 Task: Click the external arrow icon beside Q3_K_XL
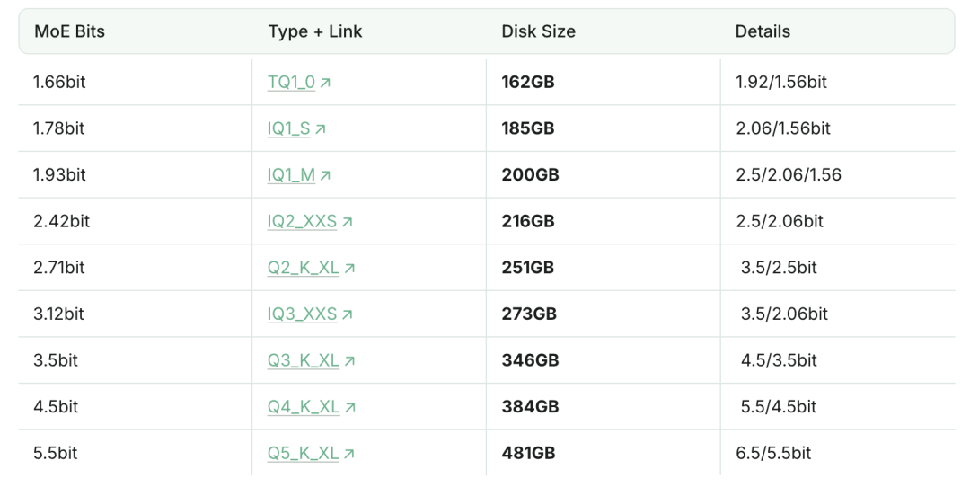tap(349, 361)
